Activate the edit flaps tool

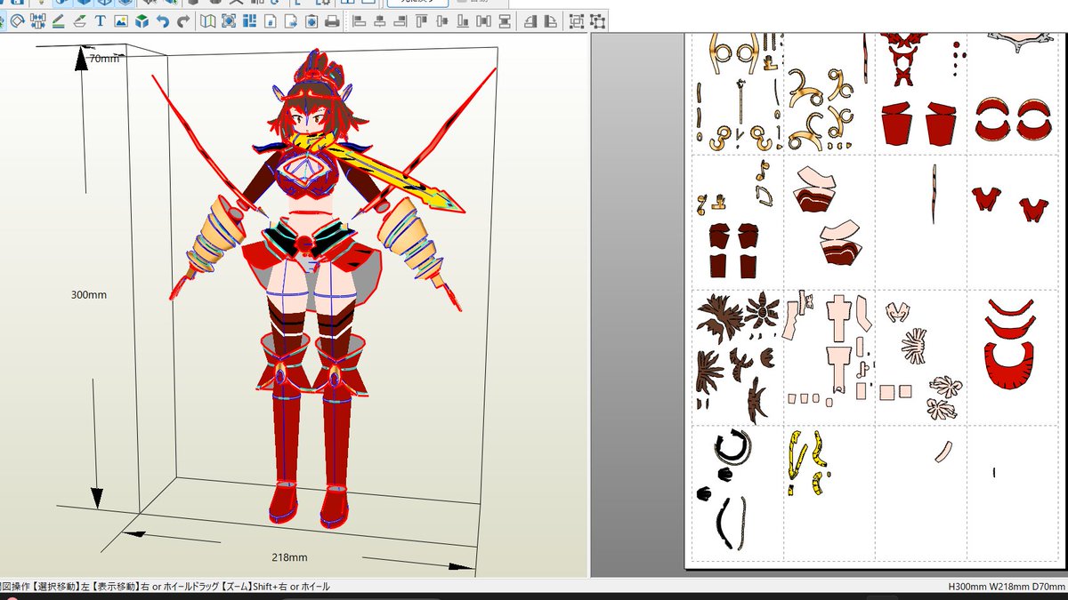79,20
